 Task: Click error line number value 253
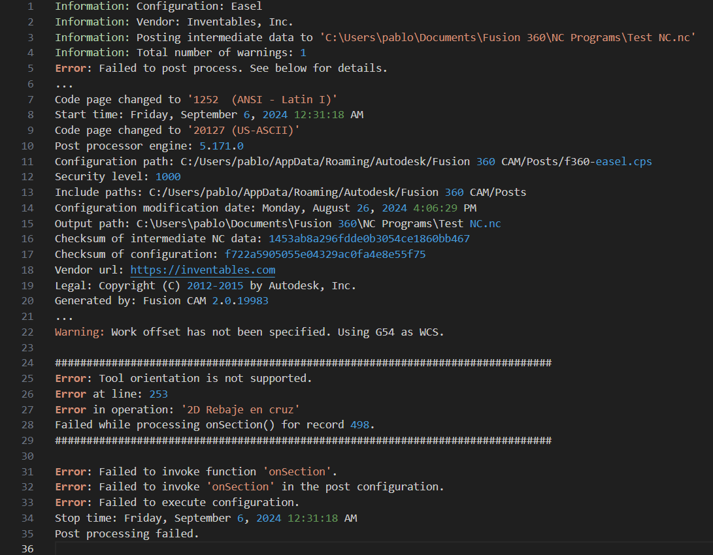159,394
